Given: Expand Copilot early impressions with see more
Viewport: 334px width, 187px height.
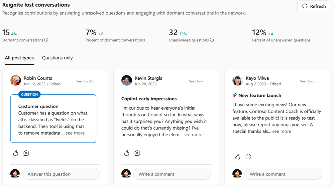Looking at the screenshot, I should [x=193, y=135].
